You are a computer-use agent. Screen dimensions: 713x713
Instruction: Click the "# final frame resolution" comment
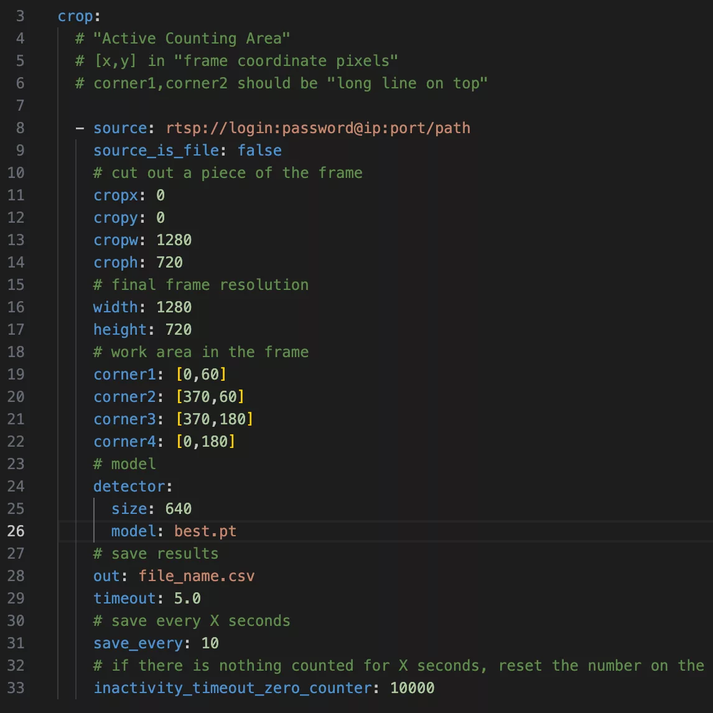[200, 285]
